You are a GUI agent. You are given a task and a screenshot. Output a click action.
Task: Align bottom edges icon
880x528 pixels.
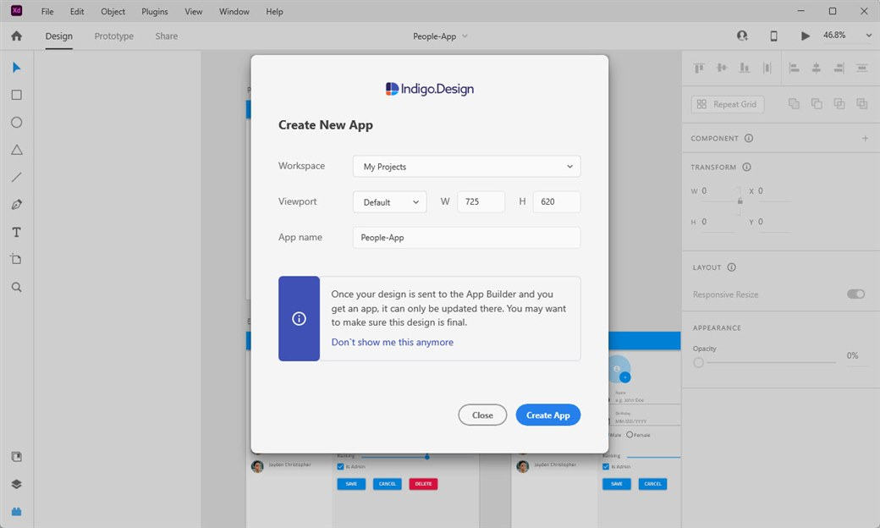[x=744, y=68]
